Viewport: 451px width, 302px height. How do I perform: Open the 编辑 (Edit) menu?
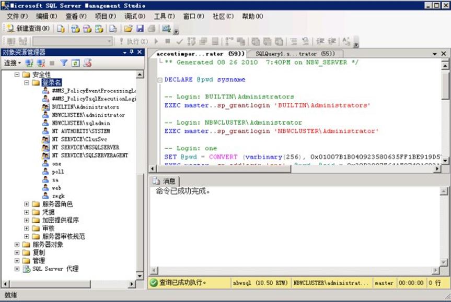tap(47, 16)
